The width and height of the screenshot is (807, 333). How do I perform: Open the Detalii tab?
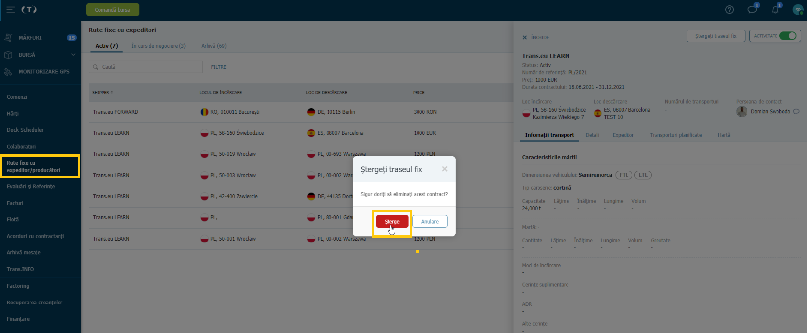(593, 135)
